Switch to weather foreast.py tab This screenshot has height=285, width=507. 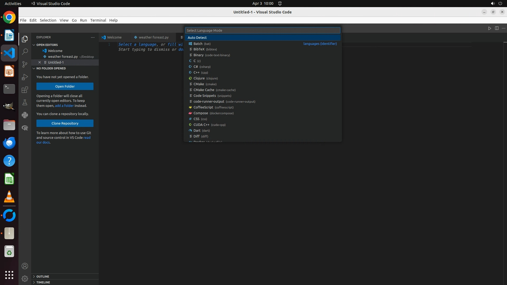(x=153, y=37)
